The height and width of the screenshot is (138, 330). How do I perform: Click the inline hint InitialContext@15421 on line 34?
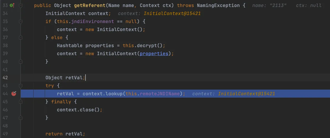pyautogui.click(x=172, y=13)
